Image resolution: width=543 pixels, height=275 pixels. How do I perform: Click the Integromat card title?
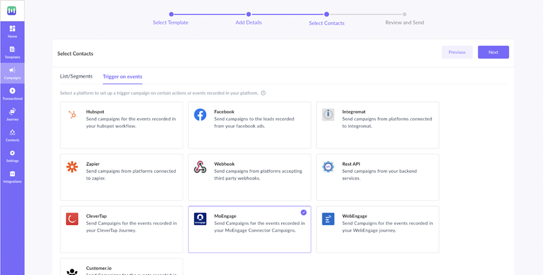point(354,112)
